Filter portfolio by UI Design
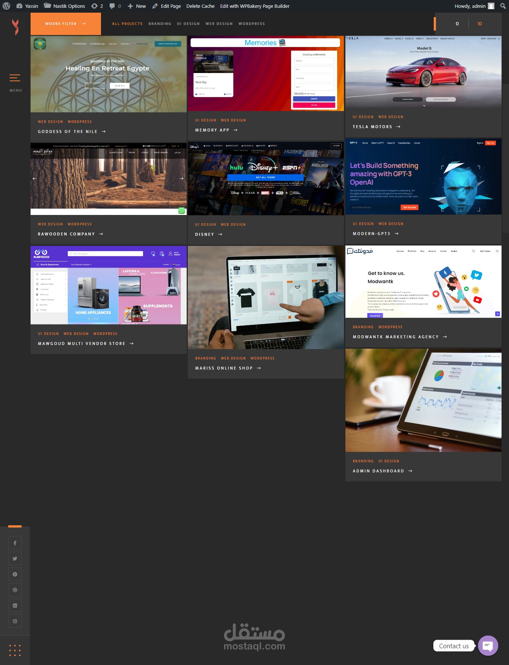The height and width of the screenshot is (665, 509). coord(188,24)
